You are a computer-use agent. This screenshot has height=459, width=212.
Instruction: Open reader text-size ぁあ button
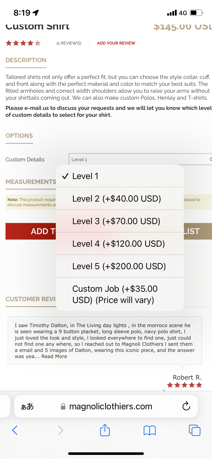(x=27, y=406)
